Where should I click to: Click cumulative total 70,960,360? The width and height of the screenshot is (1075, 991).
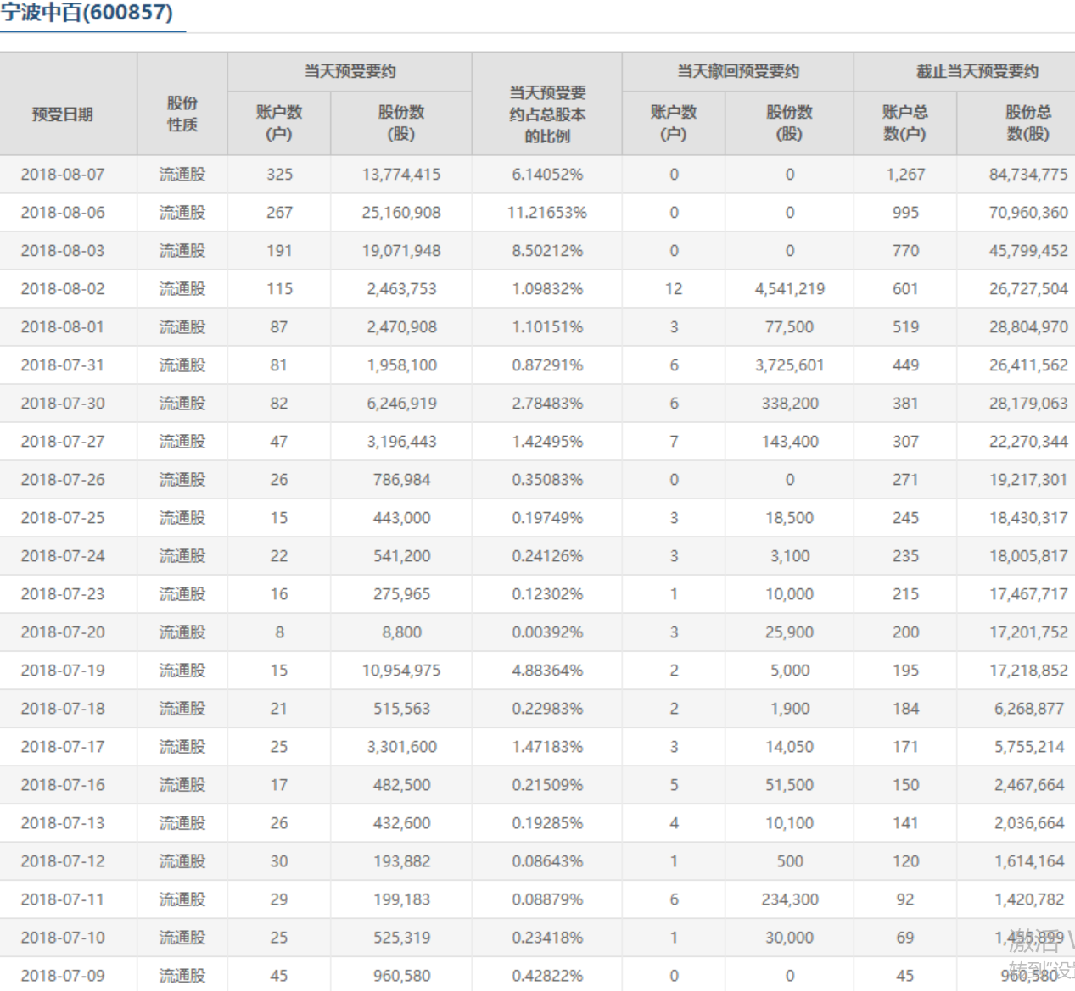pyautogui.click(x=1028, y=213)
